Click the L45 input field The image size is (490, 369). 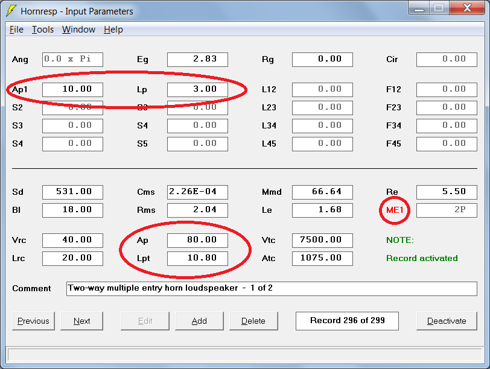[322, 144]
